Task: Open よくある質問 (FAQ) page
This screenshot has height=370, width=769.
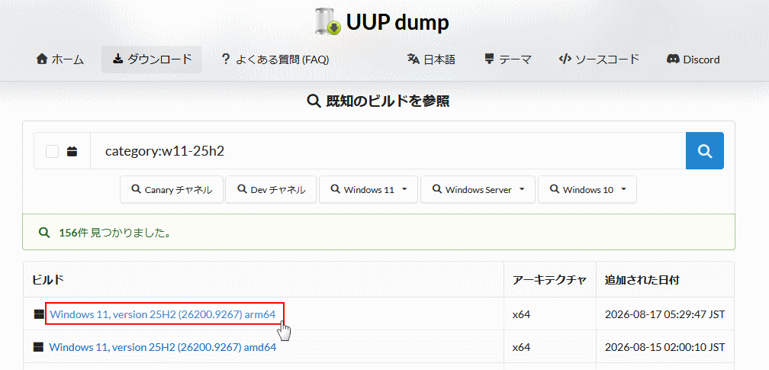Action: coord(275,60)
